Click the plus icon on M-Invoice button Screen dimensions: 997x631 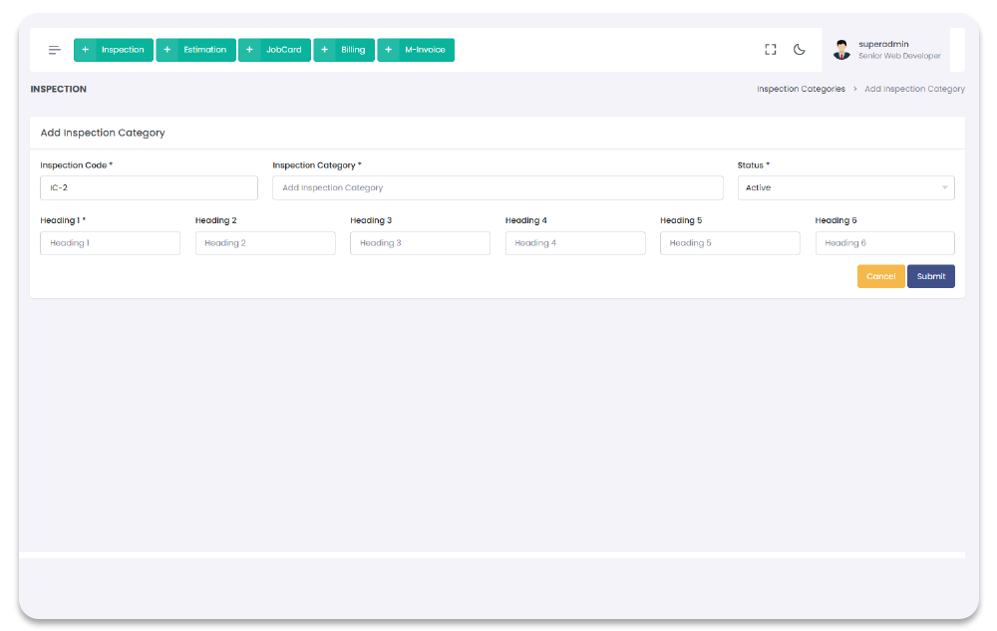pyautogui.click(x=389, y=50)
